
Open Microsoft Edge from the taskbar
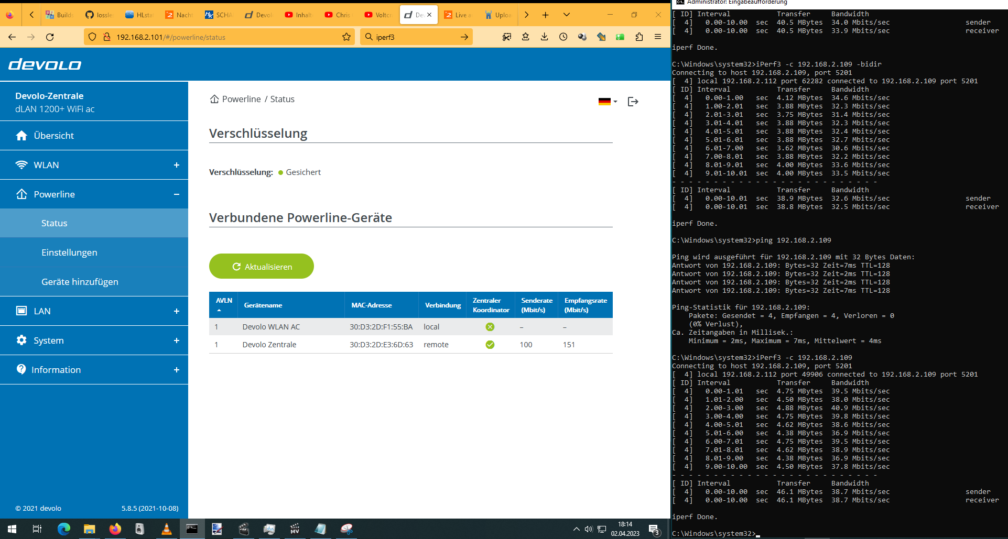point(63,529)
